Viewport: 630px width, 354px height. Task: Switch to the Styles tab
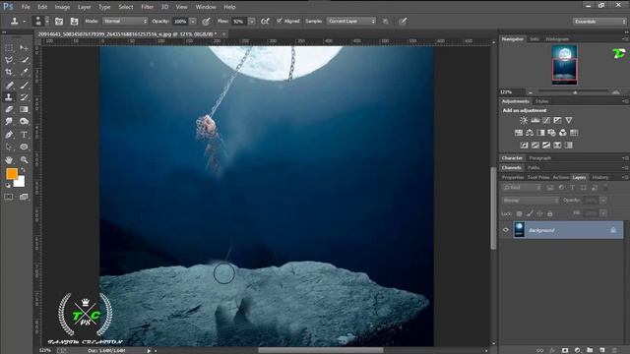[x=541, y=101]
